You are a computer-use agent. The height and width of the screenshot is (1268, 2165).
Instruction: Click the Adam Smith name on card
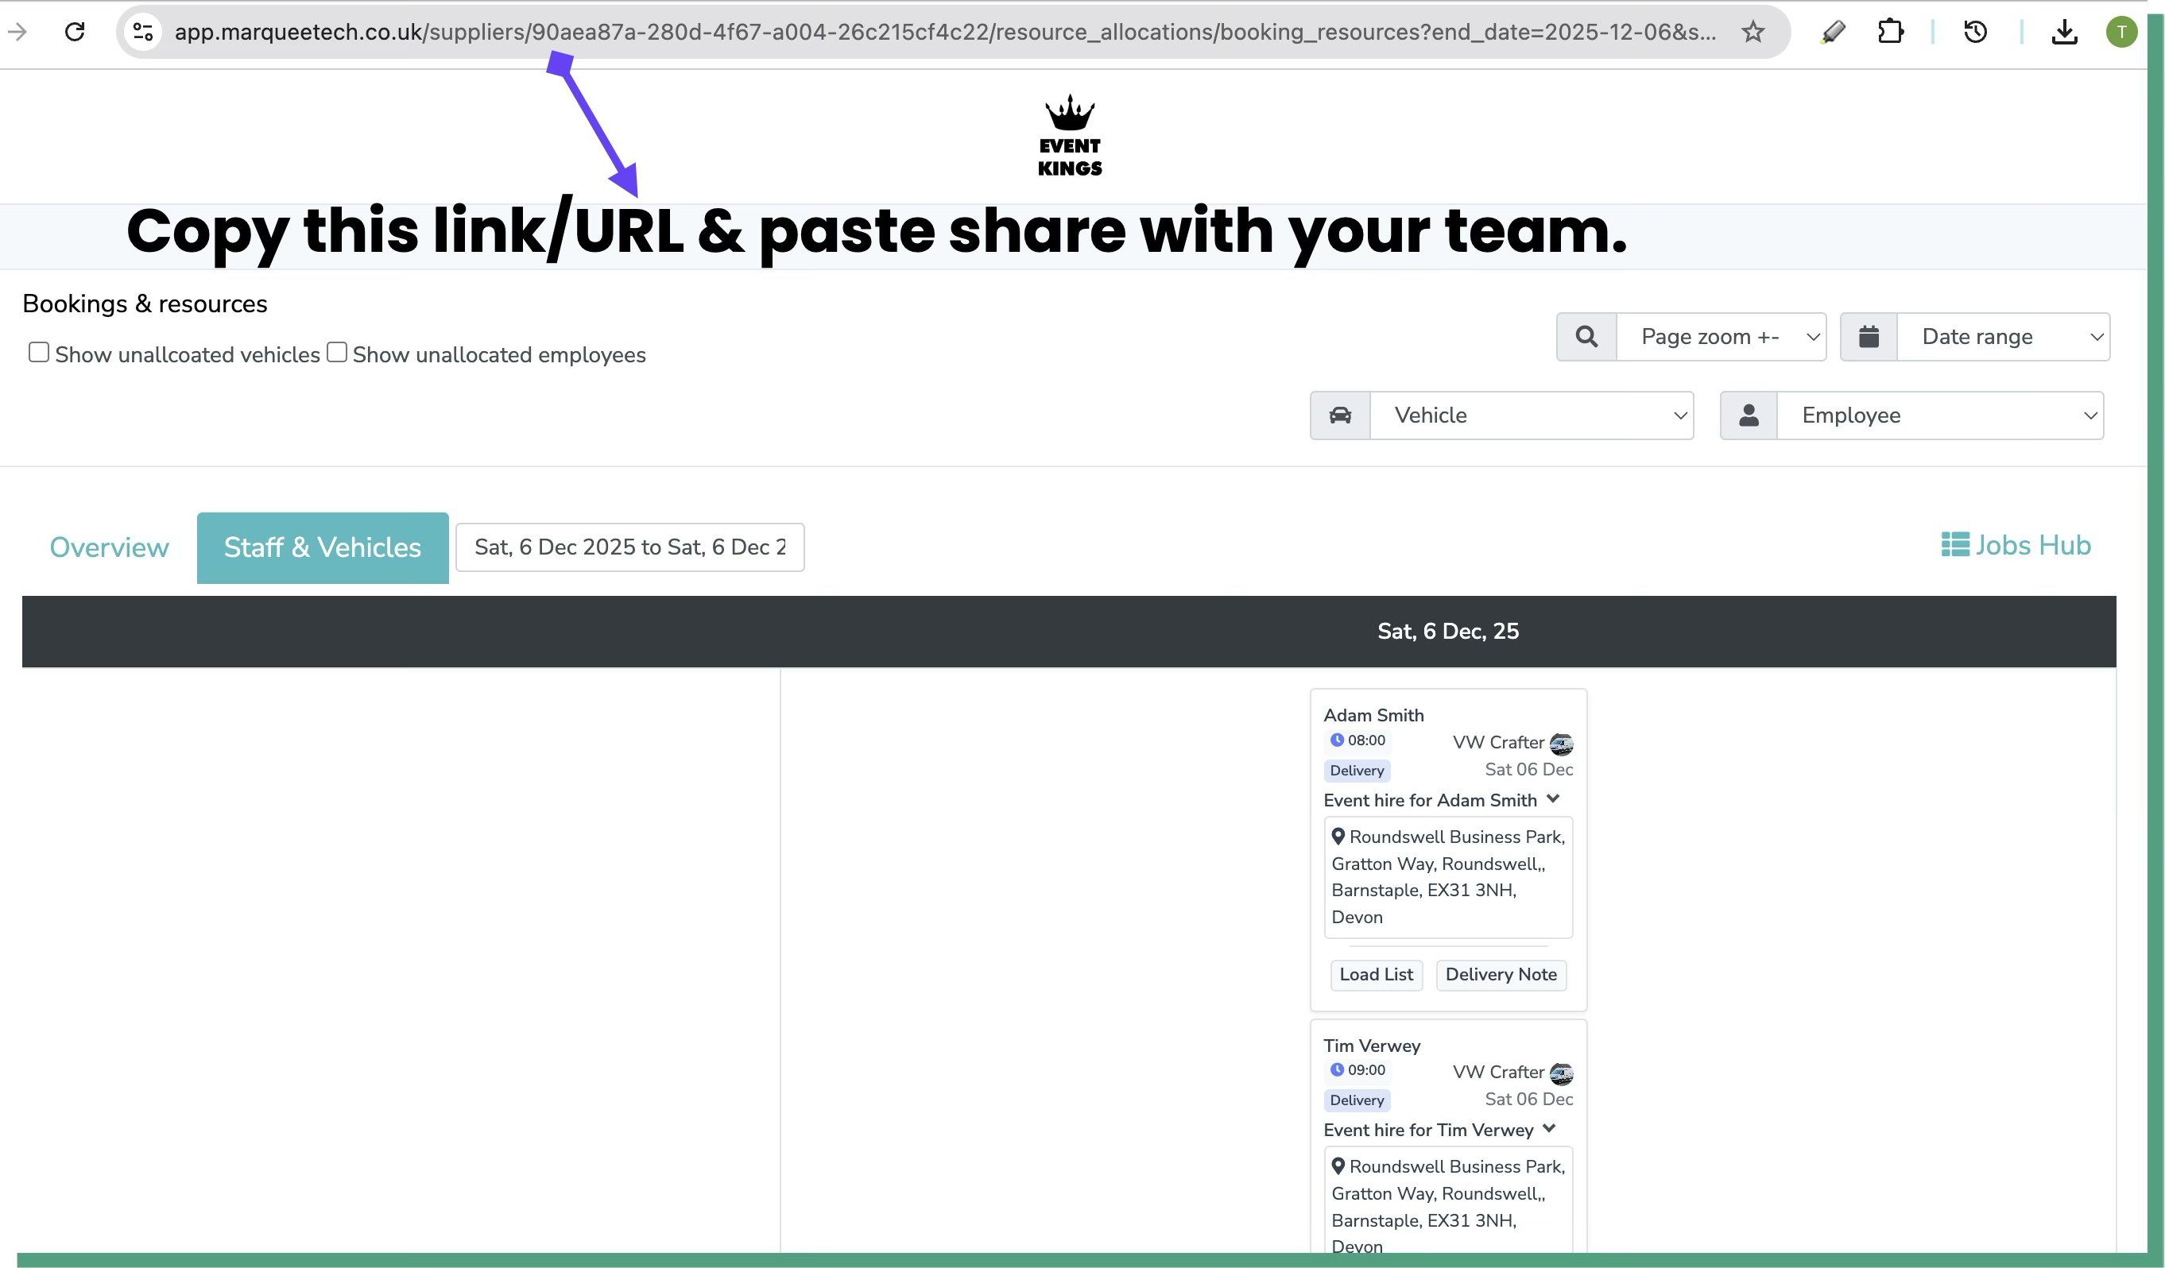[1373, 715]
